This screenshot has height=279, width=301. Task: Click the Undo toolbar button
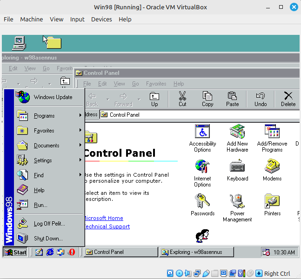coord(261,99)
